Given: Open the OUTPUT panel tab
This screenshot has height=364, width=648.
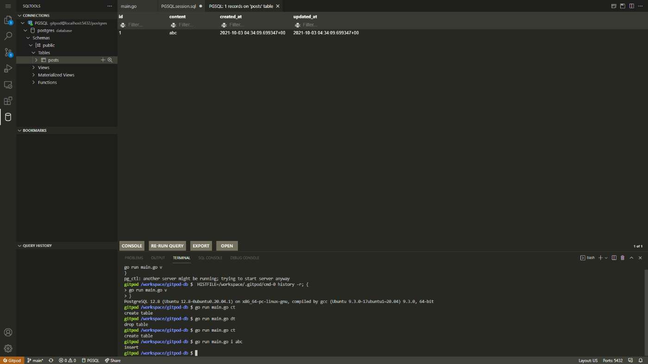Looking at the screenshot, I should point(158,258).
